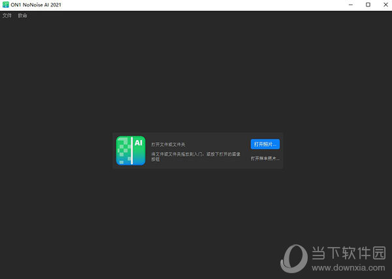Click the green NoNoise AI logo icon
This screenshot has height=279, width=392.
[x=131, y=151]
